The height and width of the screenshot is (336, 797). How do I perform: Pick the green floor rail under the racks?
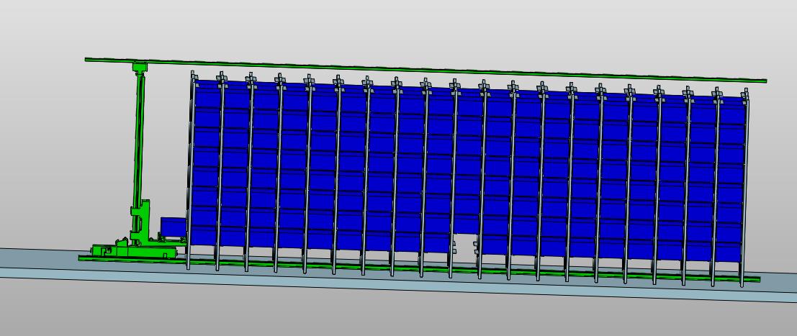click(419, 268)
